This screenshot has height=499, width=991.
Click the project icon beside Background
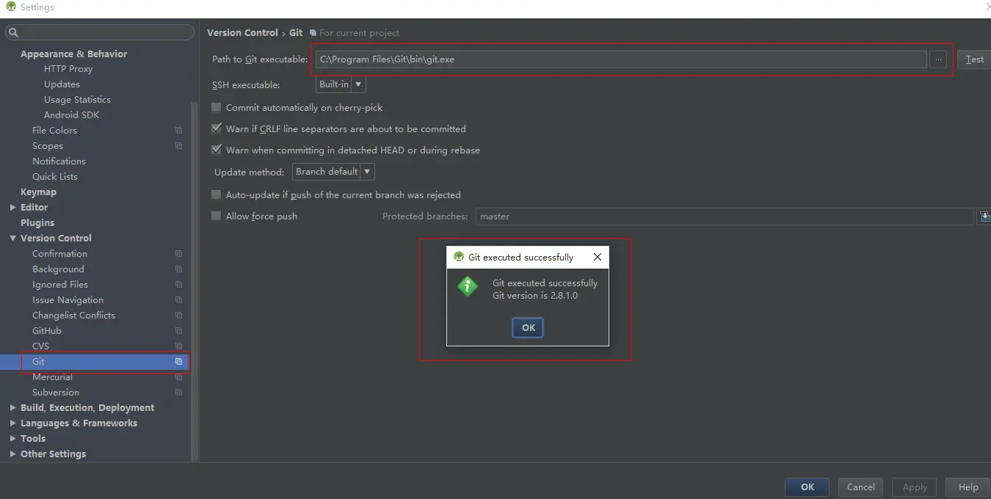178,269
